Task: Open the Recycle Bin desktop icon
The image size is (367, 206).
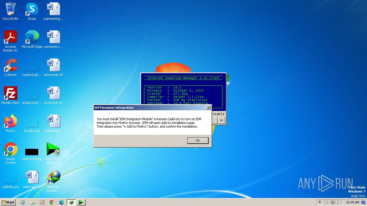Action: [10, 11]
